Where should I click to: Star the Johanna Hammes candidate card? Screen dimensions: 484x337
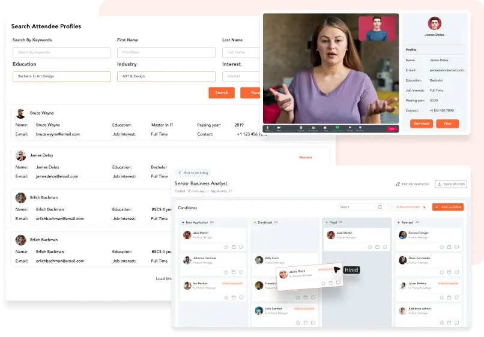coord(226,272)
